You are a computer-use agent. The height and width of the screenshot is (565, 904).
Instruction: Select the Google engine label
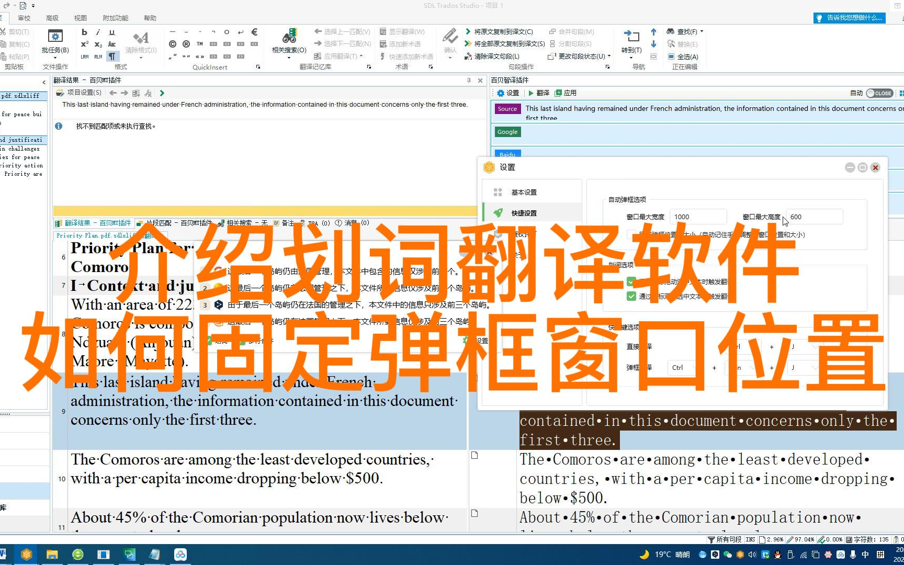(x=507, y=132)
